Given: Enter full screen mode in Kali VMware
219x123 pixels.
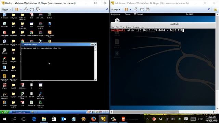Looking at the screenshot, I should (142, 9).
